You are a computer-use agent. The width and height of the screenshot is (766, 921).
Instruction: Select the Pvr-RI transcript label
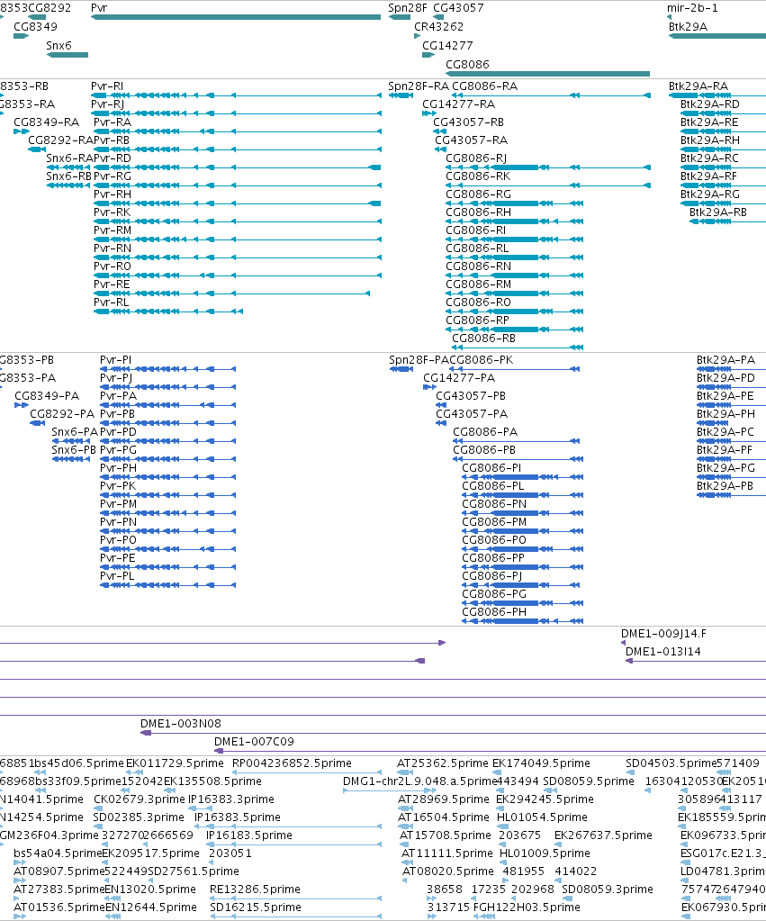(x=107, y=86)
